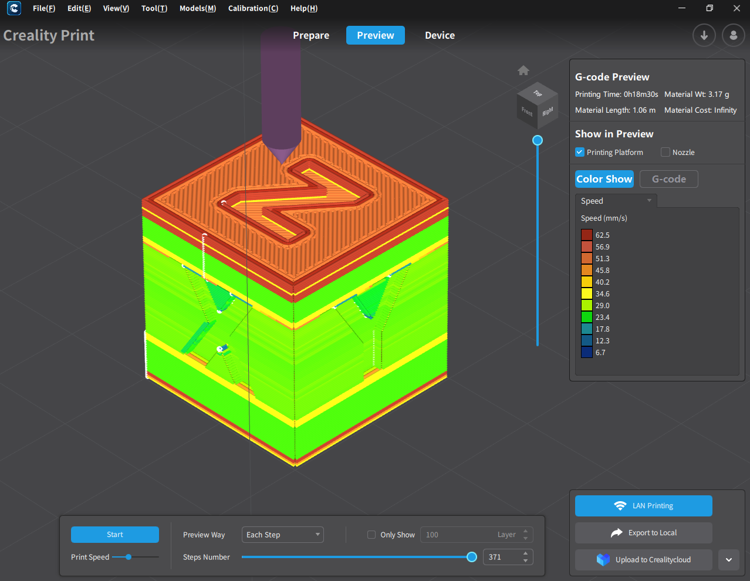Click the Steps Number slider handle

coord(472,557)
